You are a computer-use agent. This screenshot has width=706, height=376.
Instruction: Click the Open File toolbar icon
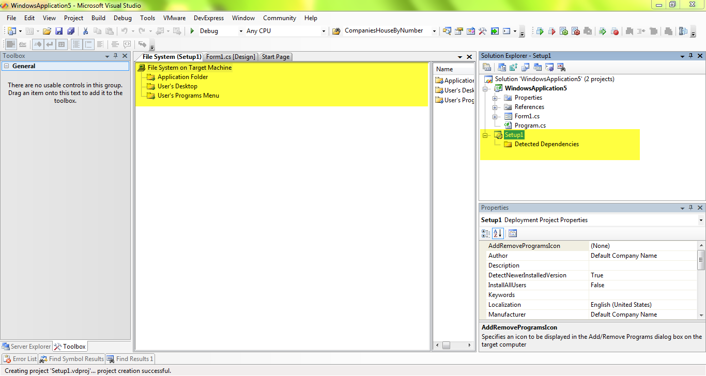click(47, 31)
